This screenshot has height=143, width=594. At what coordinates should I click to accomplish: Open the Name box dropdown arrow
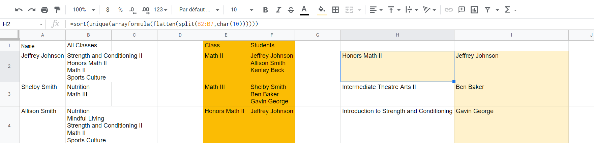(x=41, y=25)
